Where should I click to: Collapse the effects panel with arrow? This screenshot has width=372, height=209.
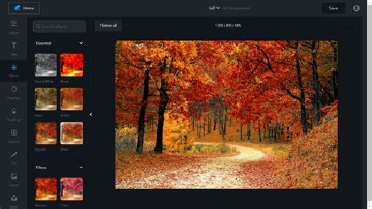(91, 115)
